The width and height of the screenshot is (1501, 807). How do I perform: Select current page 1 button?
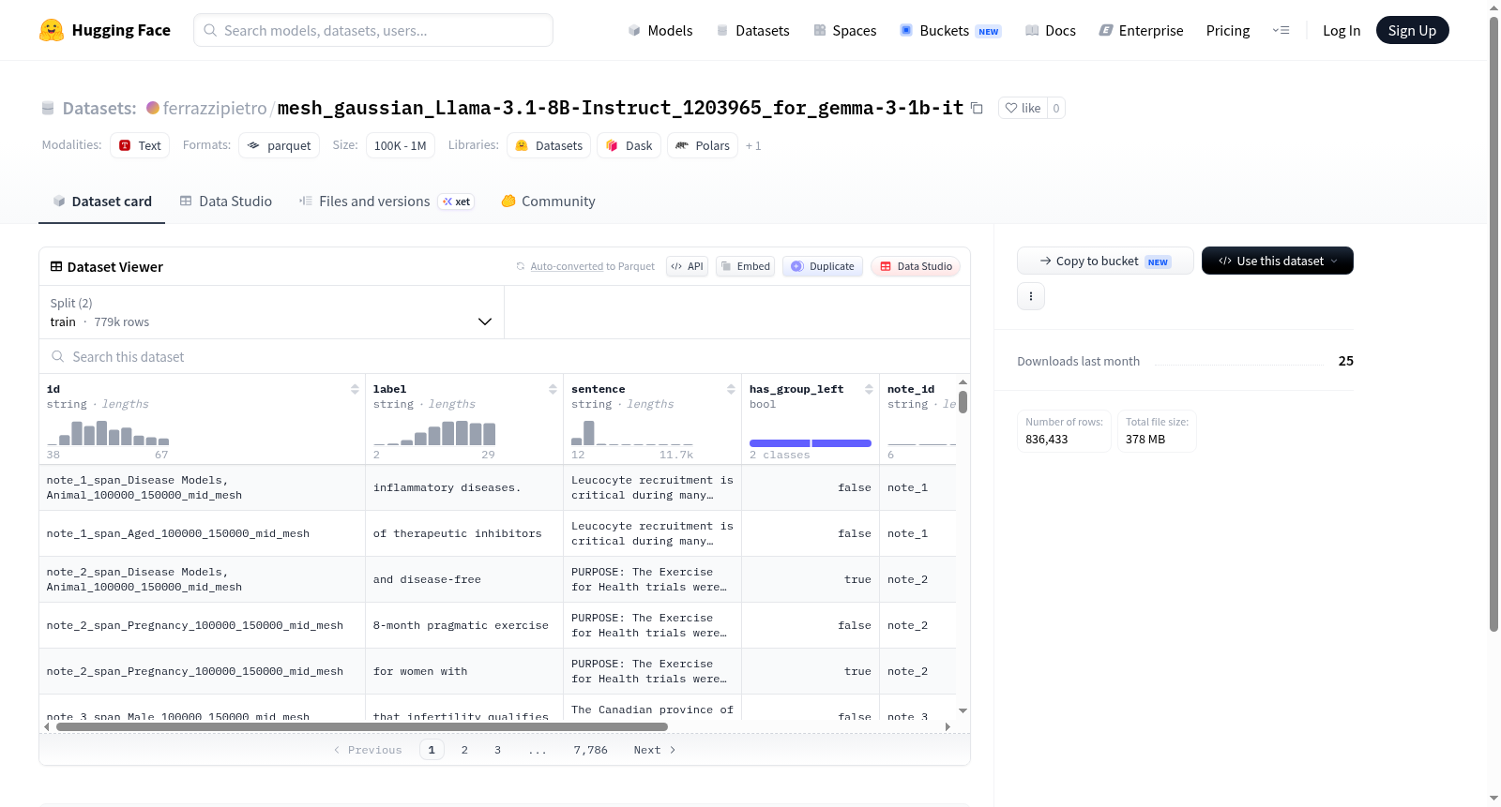[x=432, y=750]
